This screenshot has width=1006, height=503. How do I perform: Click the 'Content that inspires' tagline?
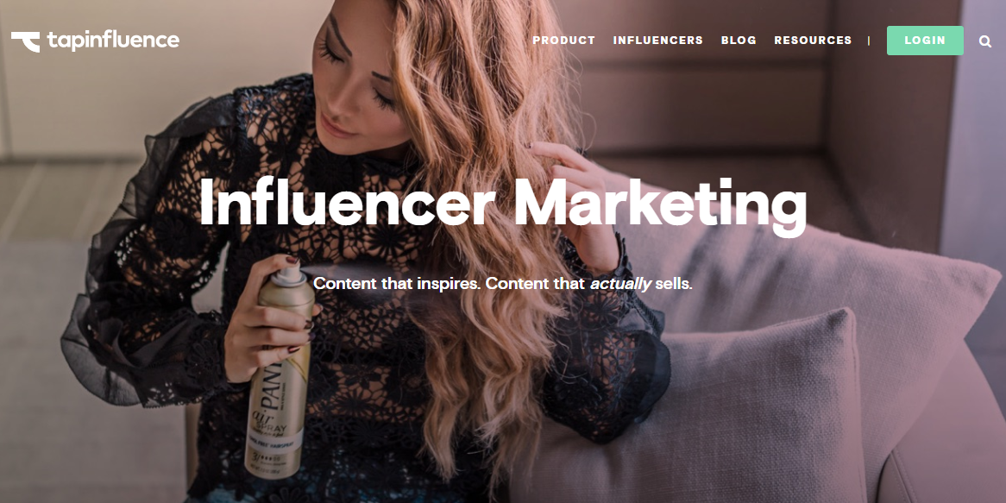tap(503, 283)
